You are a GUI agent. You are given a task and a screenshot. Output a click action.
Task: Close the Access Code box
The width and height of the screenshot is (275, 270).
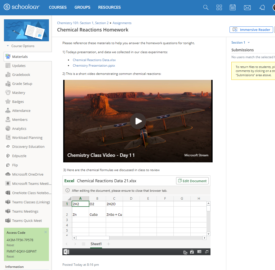tap(45, 232)
